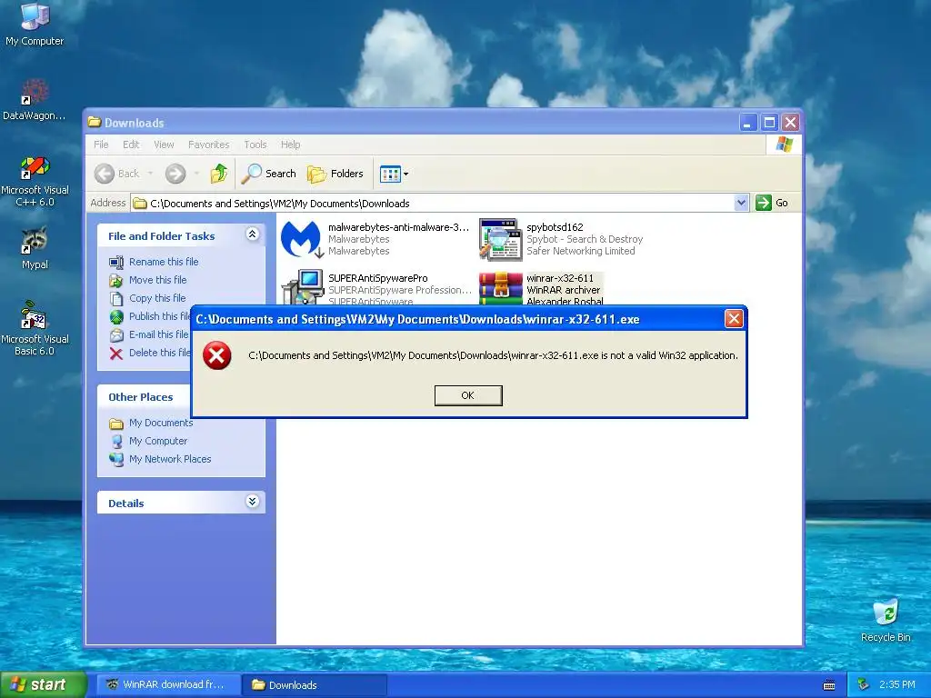This screenshot has height=698, width=931.
Task: Click the network tray icon beside clock
Action: [x=864, y=685]
